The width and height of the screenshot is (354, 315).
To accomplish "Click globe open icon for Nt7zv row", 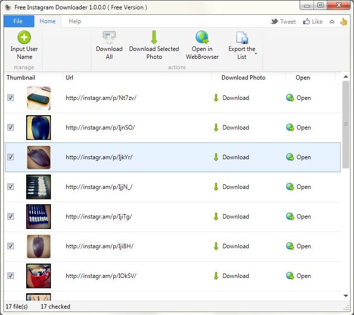I will click(290, 98).
